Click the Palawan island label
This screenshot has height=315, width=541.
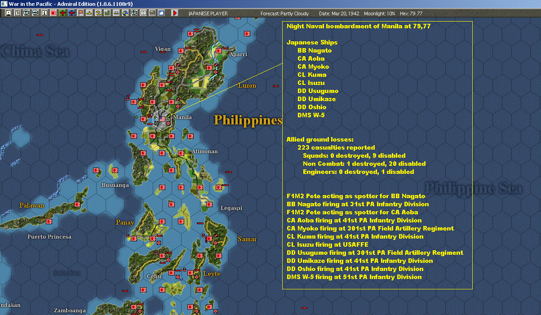point(32,205)
